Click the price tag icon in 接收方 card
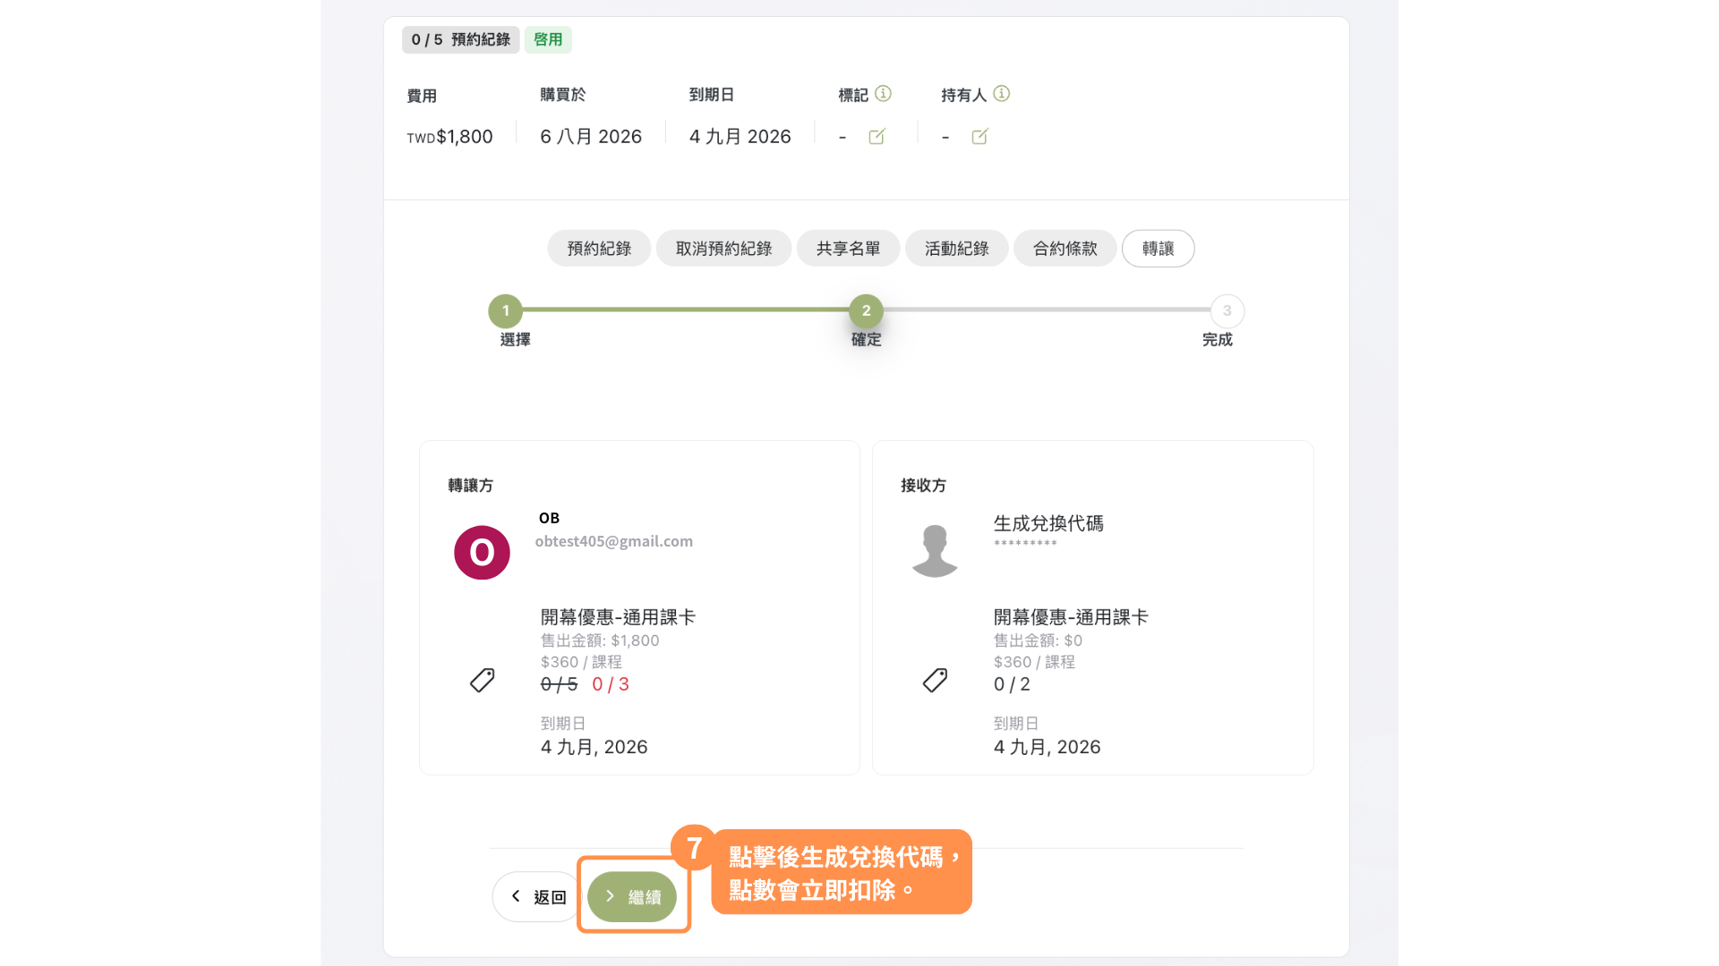The height and width of the screenshot is (966, 1719). click(935, 680)
